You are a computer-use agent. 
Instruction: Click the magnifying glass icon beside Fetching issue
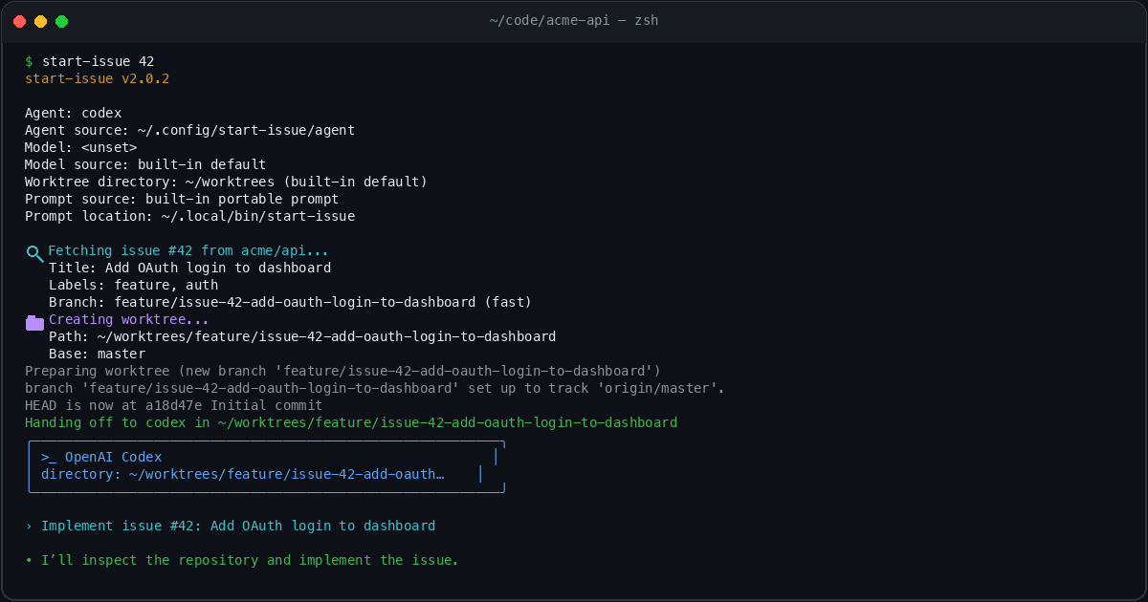tap(34, 252)
